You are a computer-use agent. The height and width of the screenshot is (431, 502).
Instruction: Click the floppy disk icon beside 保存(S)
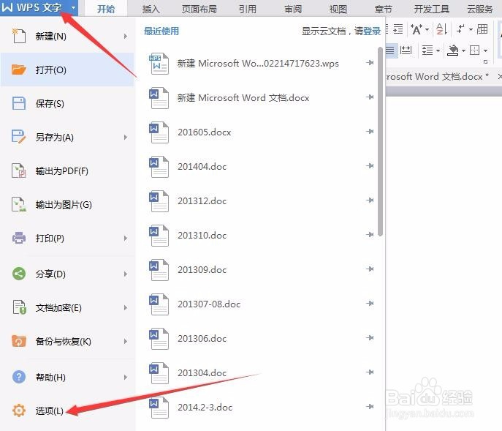[x=18, y=103]
